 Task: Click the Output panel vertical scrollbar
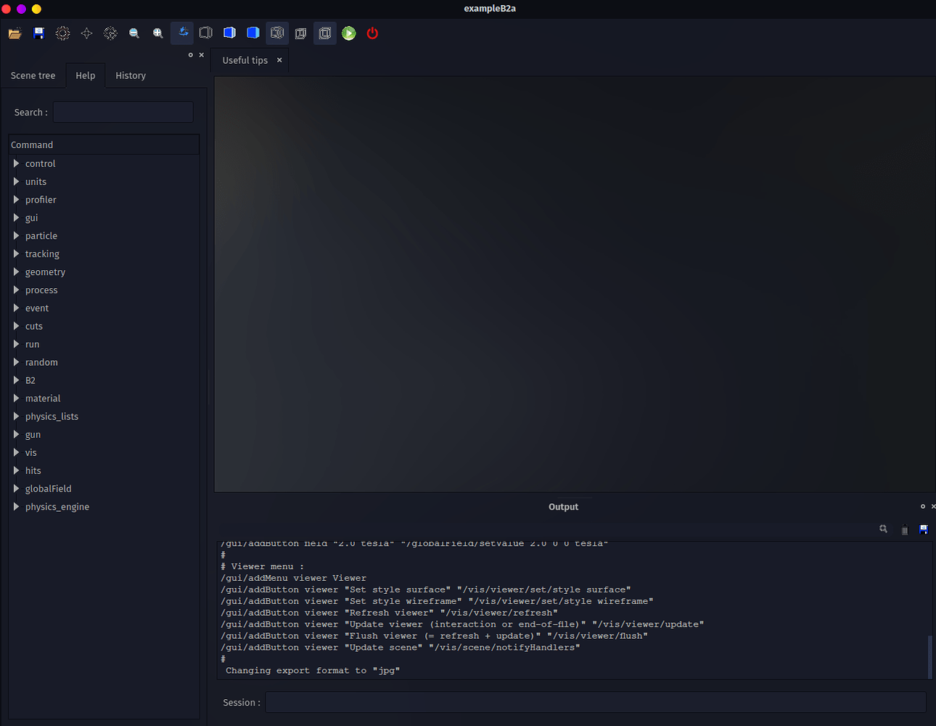point(929,656)
